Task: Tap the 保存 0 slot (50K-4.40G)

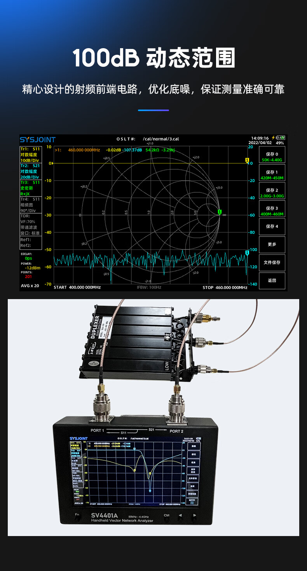Action: [x=272, y=157]
